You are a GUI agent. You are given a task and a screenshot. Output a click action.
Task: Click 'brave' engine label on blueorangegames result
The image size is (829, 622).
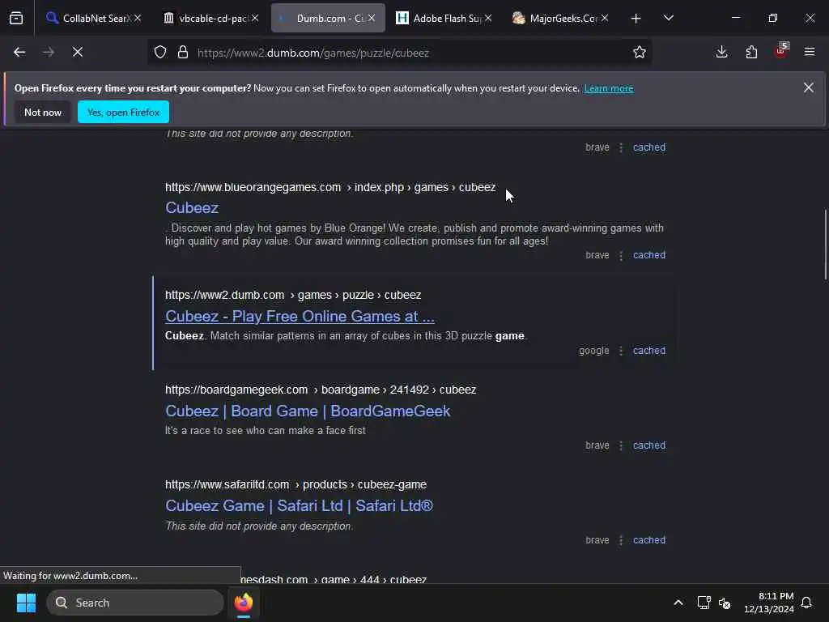pyautogui.click(x=597, y=255)
